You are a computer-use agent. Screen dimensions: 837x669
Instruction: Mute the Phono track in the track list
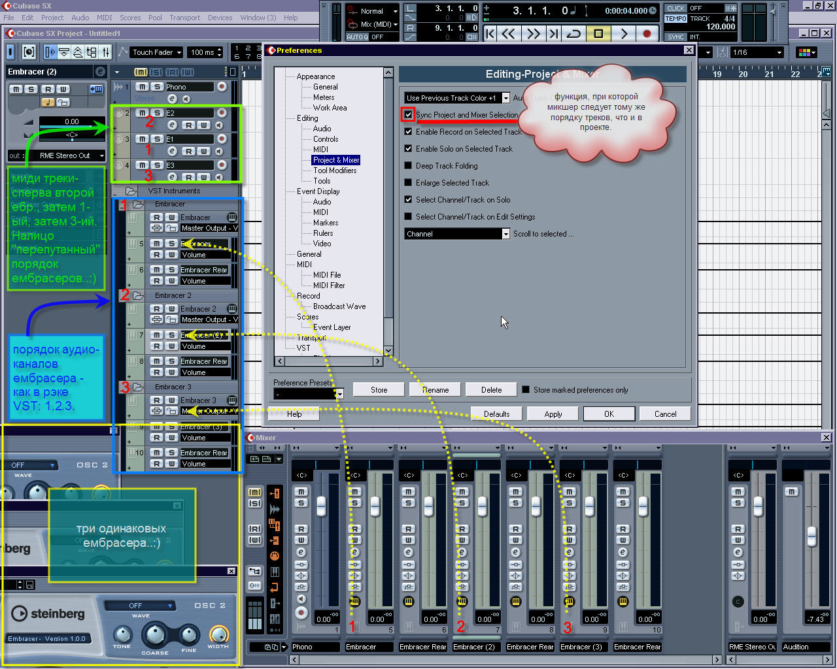click(x=142, y=86)
